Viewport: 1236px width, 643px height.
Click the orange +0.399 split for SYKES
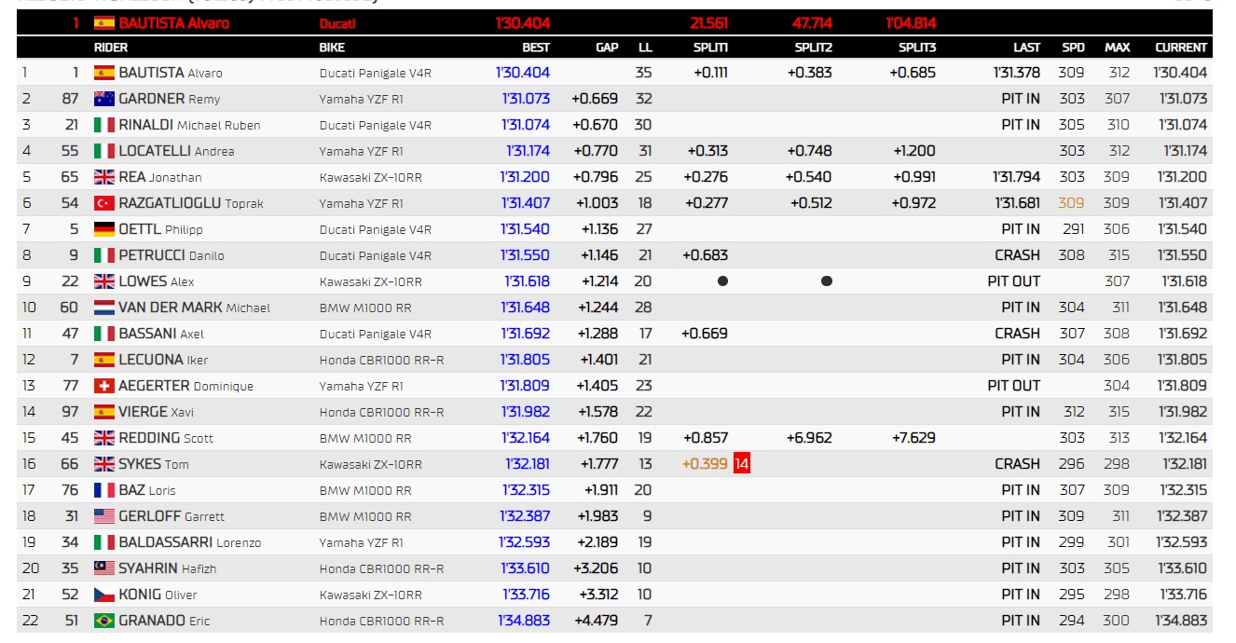pyautogui.click(x=706, y=464)
